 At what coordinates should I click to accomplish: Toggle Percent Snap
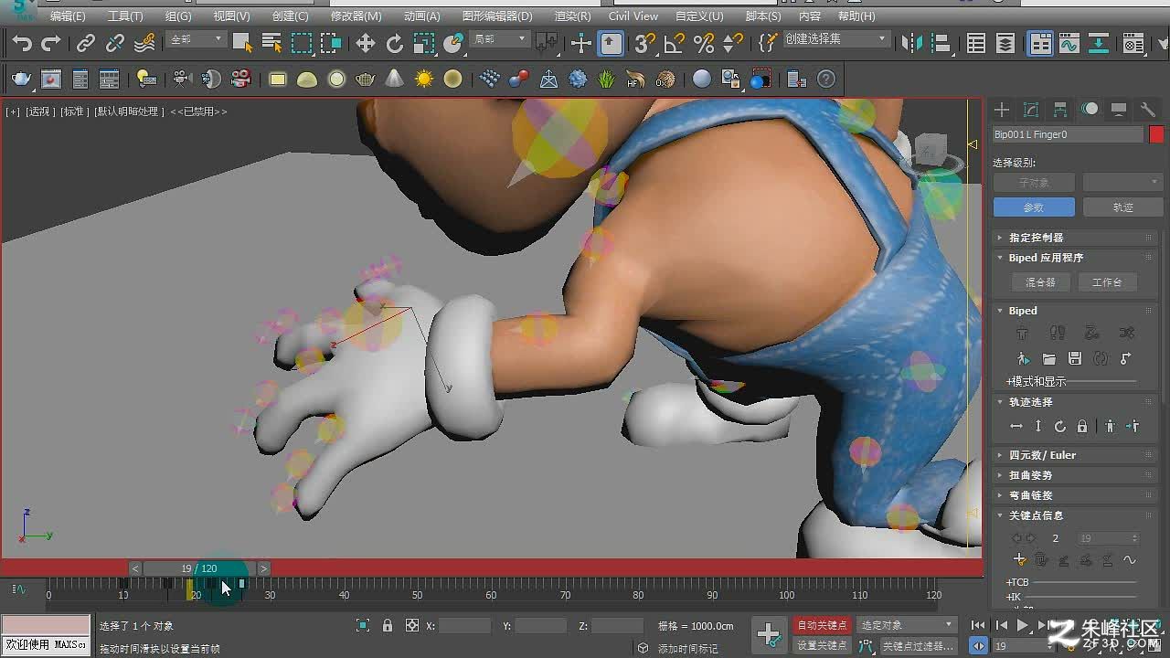pyautogui.click(x=704, y=43)
